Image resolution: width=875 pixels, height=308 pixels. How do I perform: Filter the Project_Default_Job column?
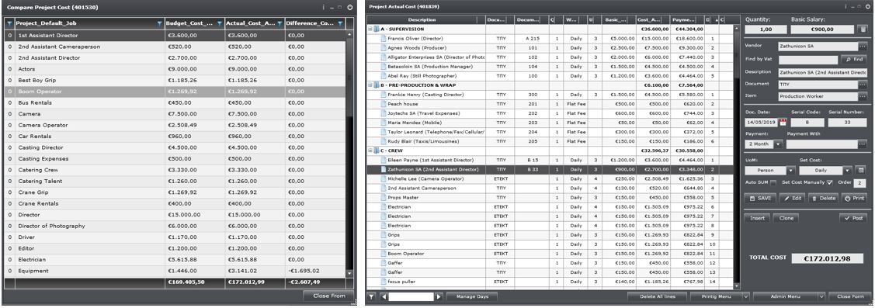(160, 23)
